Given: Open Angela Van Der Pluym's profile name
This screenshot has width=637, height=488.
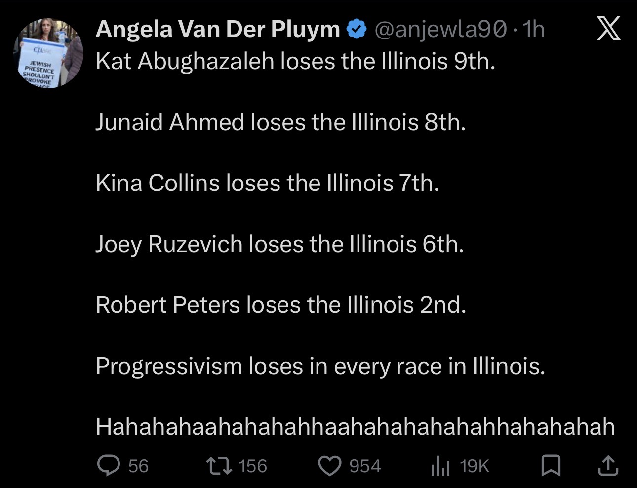Looking at the screenshot, I should 218,30.
